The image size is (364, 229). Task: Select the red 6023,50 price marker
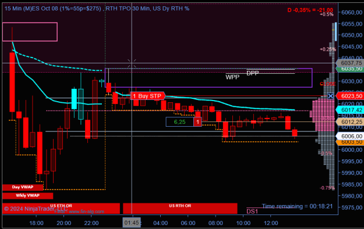[350, 96]
